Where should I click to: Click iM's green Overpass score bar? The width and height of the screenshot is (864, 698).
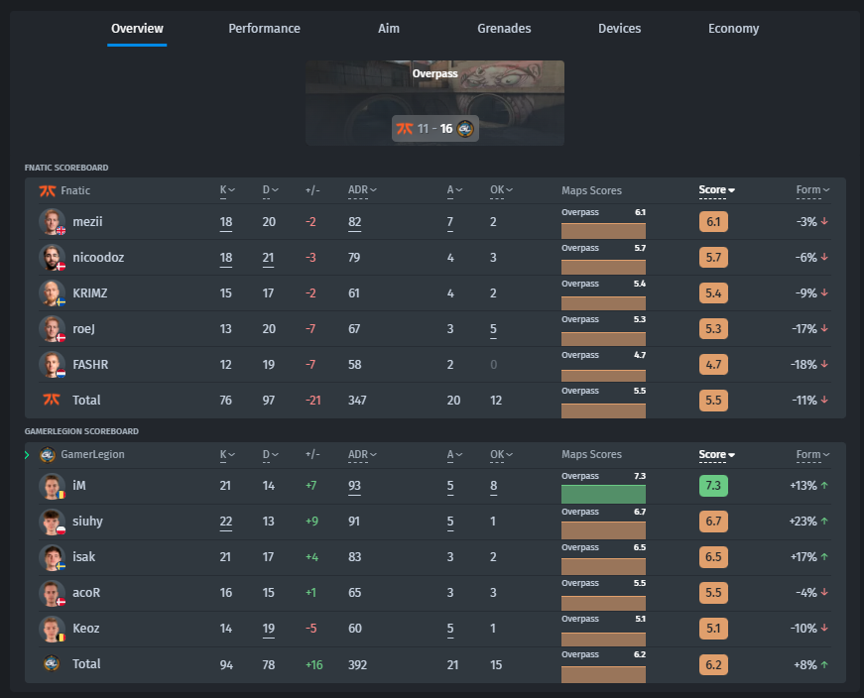(x=603, y=494)
